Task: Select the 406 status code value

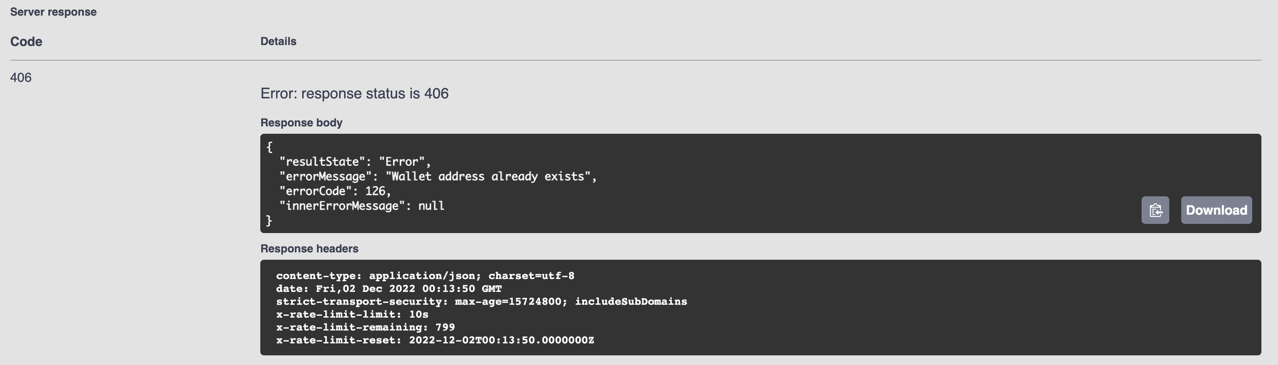Action: coord(21,78)
